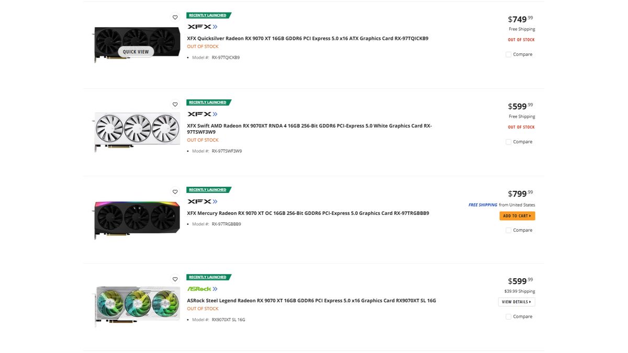The height and width of the screenshot is (353, 628).
Task: Add the XFX Quicksilver card to your wishlist
Action: (x=175, y=17)
